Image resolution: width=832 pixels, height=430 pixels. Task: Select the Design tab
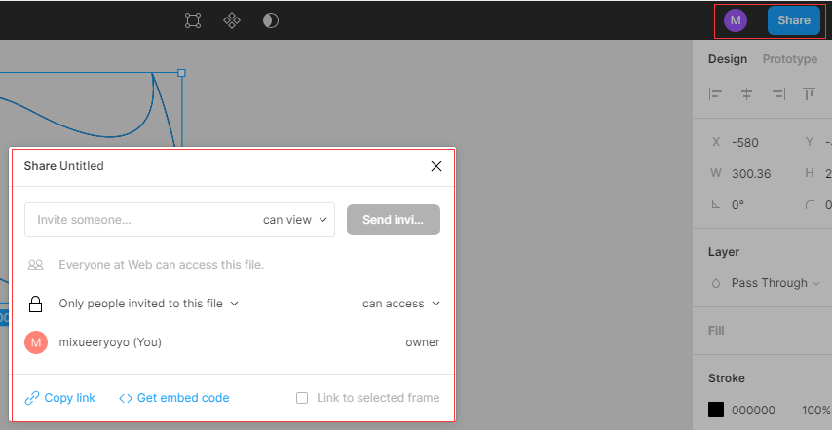[x=728, y=59]
